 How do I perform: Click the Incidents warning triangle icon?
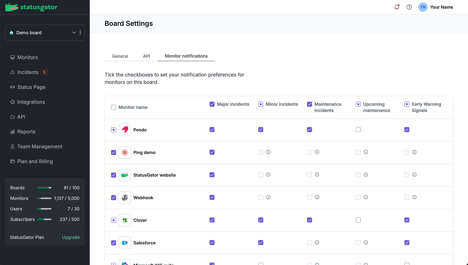[x=12, y=72]
